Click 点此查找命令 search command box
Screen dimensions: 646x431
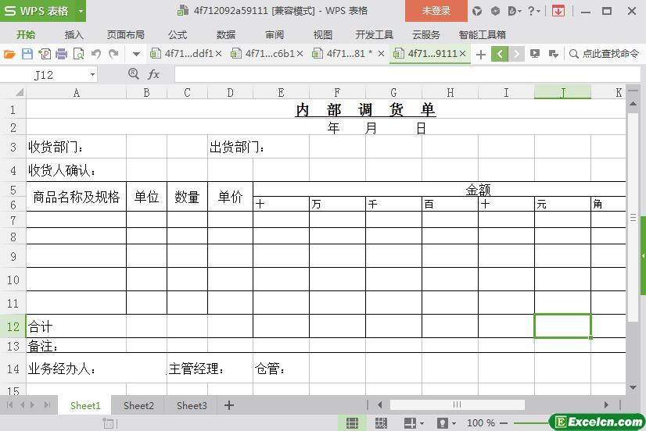[x=605, y=54]
